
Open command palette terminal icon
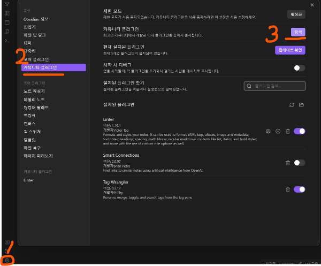point(7,41)
